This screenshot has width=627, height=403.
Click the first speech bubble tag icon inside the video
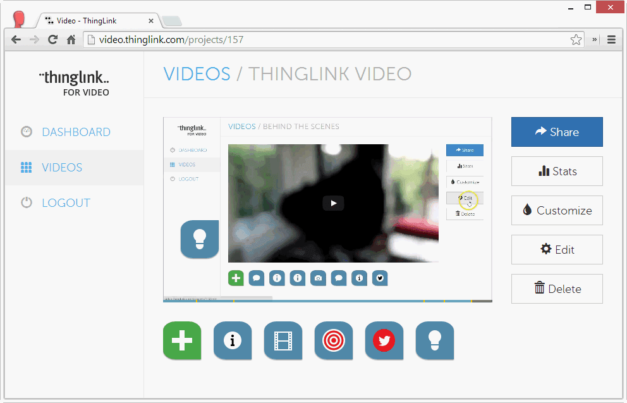pyautogui.click(x=257, y=278)
